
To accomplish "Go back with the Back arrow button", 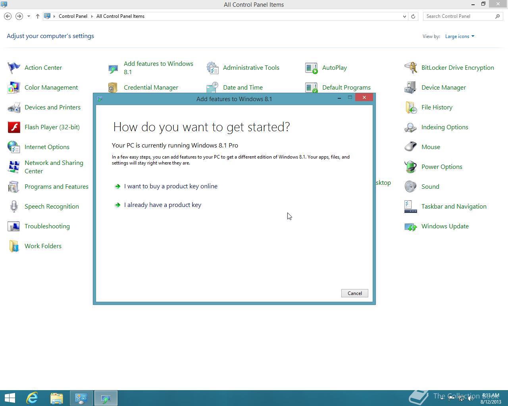I will [8, 16].
